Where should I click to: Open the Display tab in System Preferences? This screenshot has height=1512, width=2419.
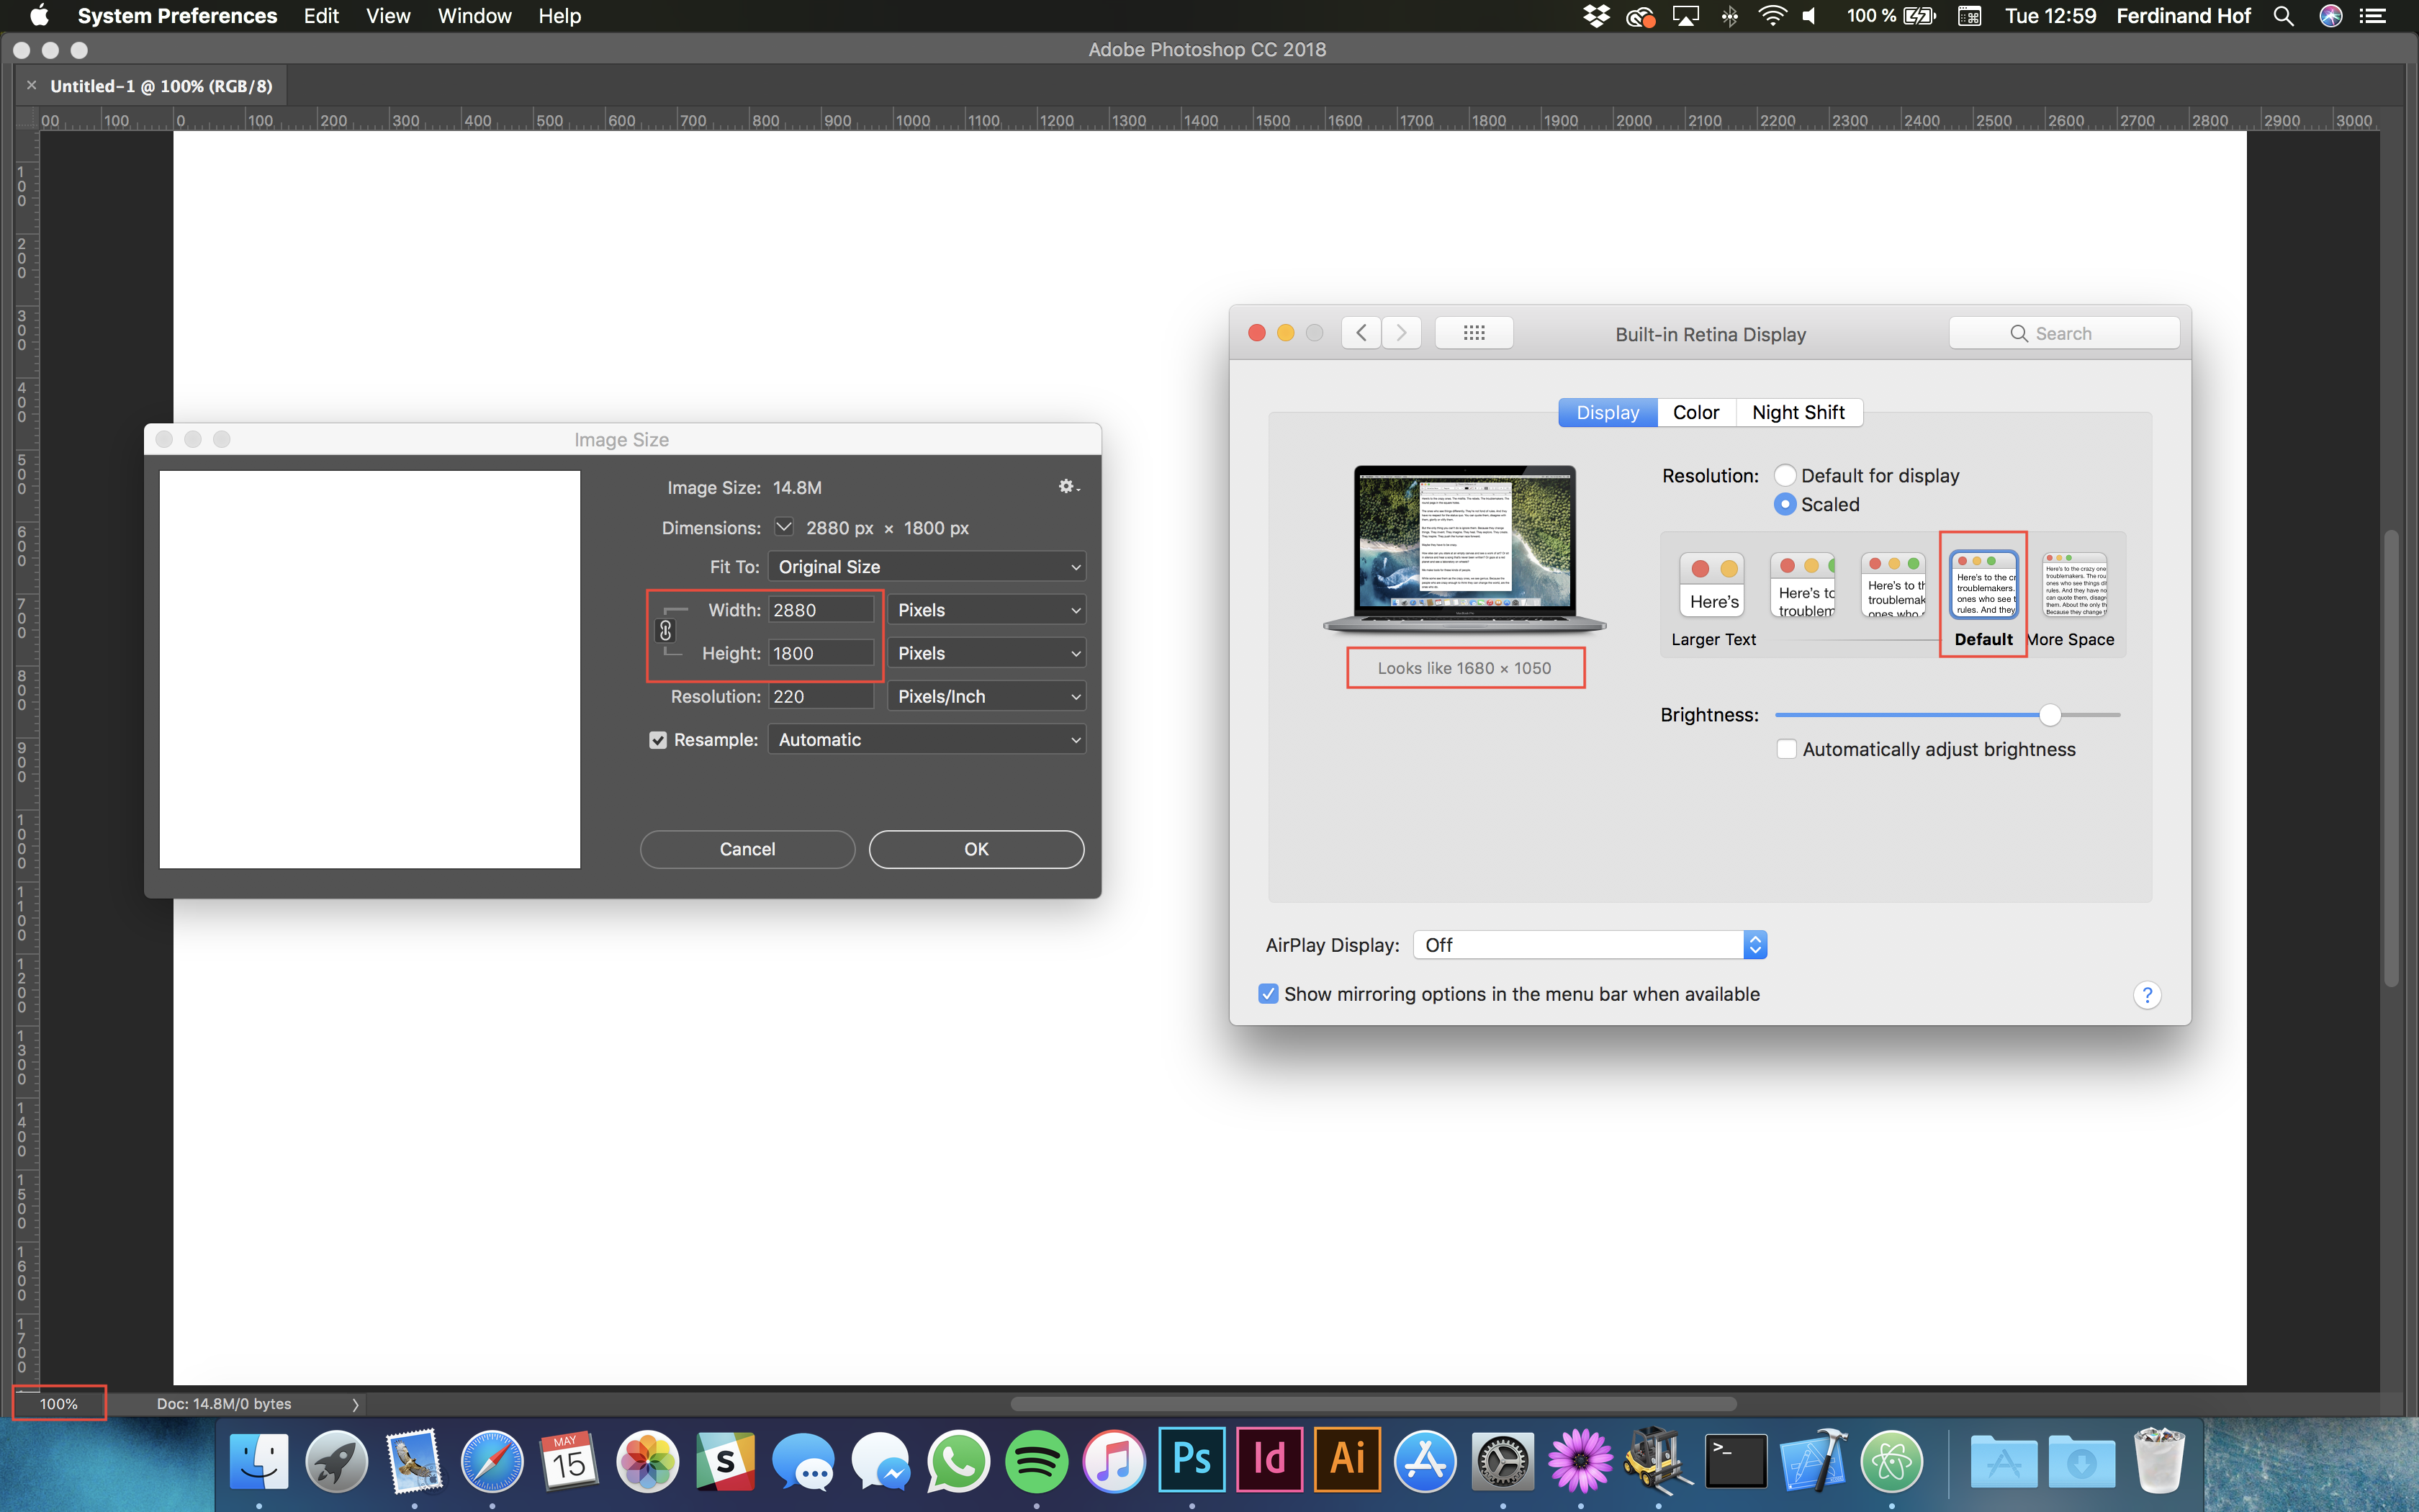1605,411
